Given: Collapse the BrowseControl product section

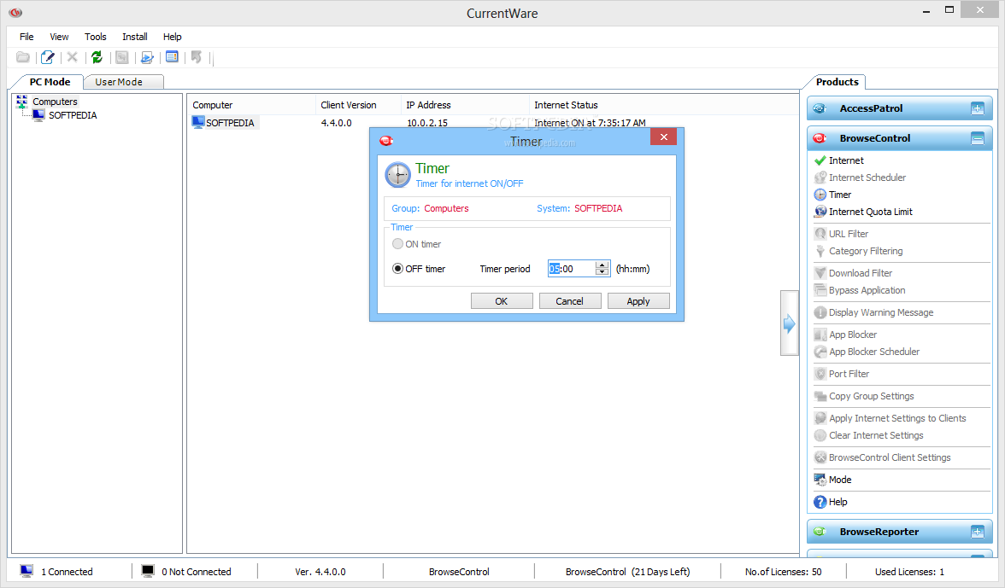Looking at the screenshot, I should 977,138.
